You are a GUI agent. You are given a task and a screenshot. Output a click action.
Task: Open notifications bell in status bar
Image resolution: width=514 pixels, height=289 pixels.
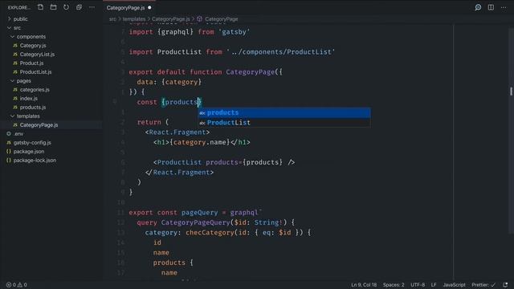click(x=505, y=285)
